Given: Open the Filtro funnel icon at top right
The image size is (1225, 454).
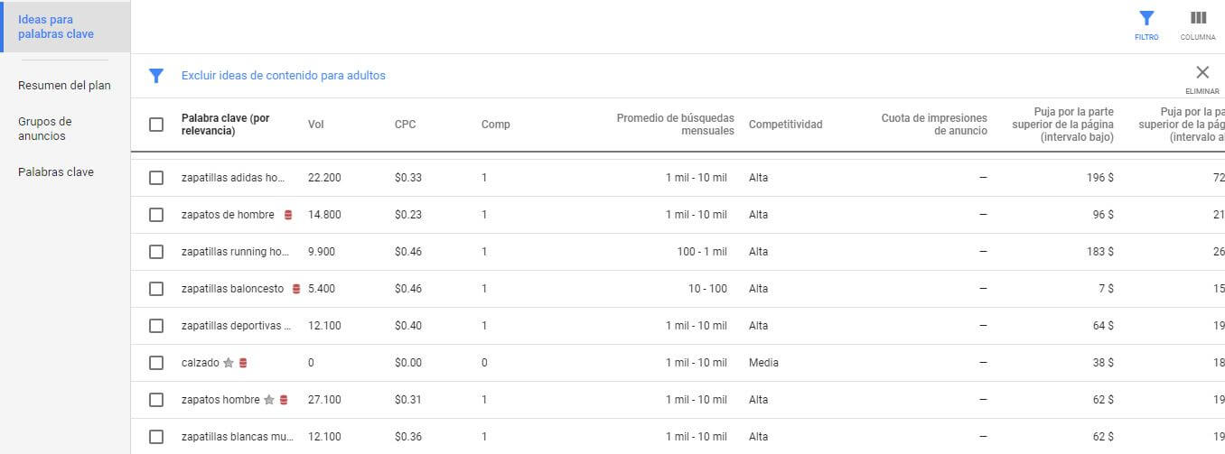Looking at the screenshot, I should point(1146,18).
